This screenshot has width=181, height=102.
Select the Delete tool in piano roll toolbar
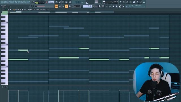click(21, 10)
